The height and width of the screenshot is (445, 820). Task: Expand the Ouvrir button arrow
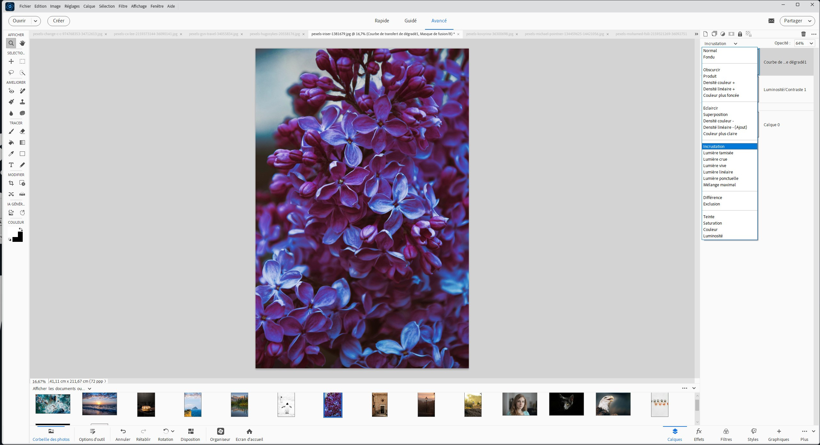click(35, 21)
